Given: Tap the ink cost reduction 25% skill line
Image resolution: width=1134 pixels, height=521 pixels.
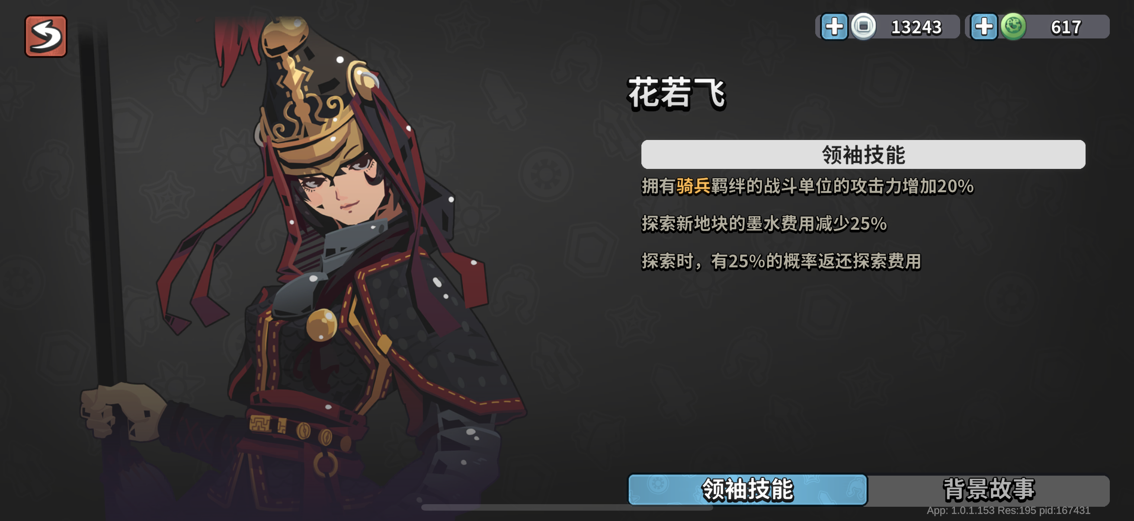Looking at the screenshot, I should pos(764,224).
